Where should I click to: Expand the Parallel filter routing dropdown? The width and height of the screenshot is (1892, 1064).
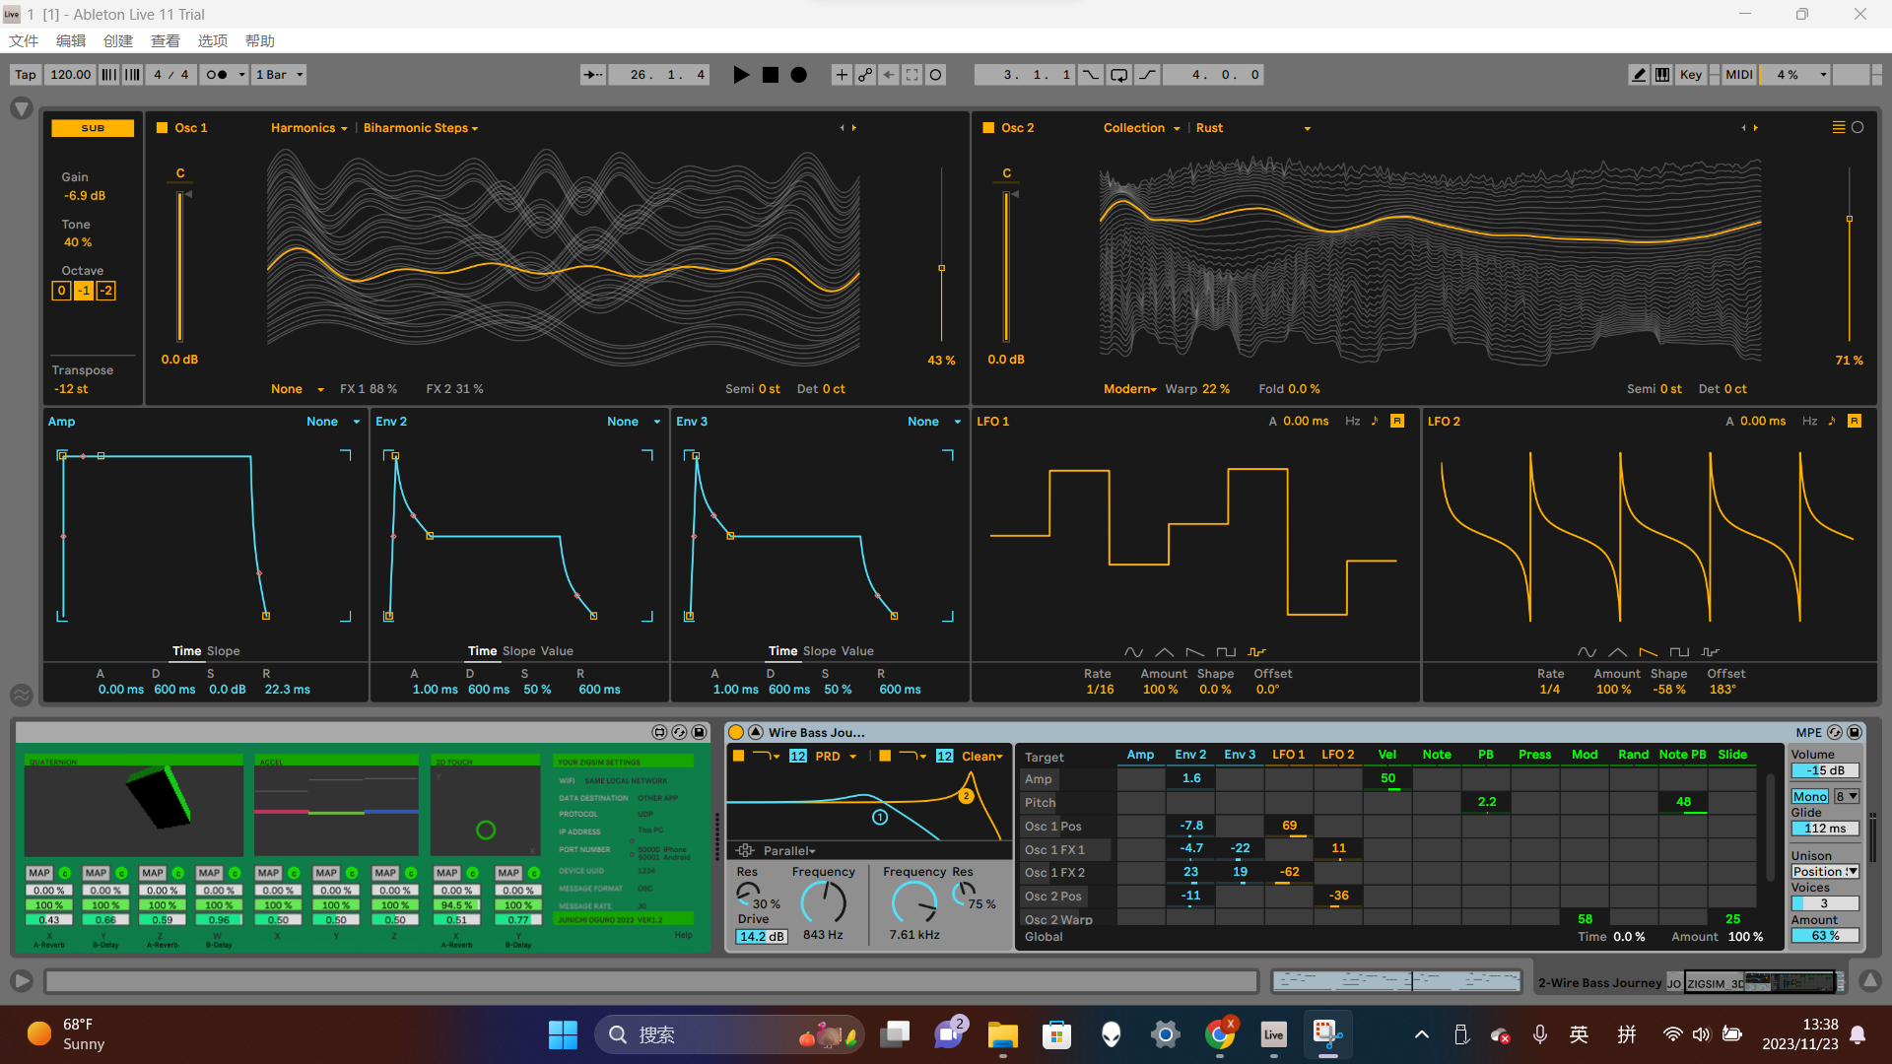(x=789, y=851)
